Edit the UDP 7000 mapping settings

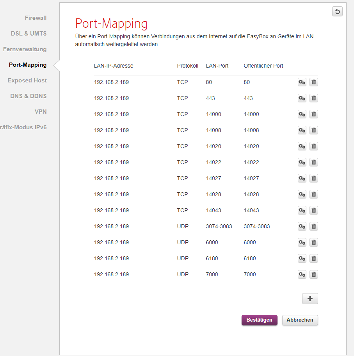pyautogui.click(x=302, y=274)
